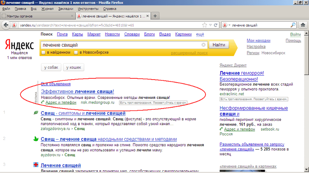
Task: Open the Справка menu
Action: click(x=110, y=9)
